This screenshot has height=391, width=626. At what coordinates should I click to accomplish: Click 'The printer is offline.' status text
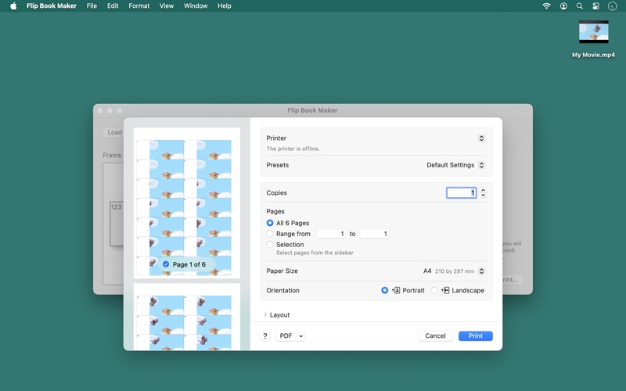click(x=293, y=149)
